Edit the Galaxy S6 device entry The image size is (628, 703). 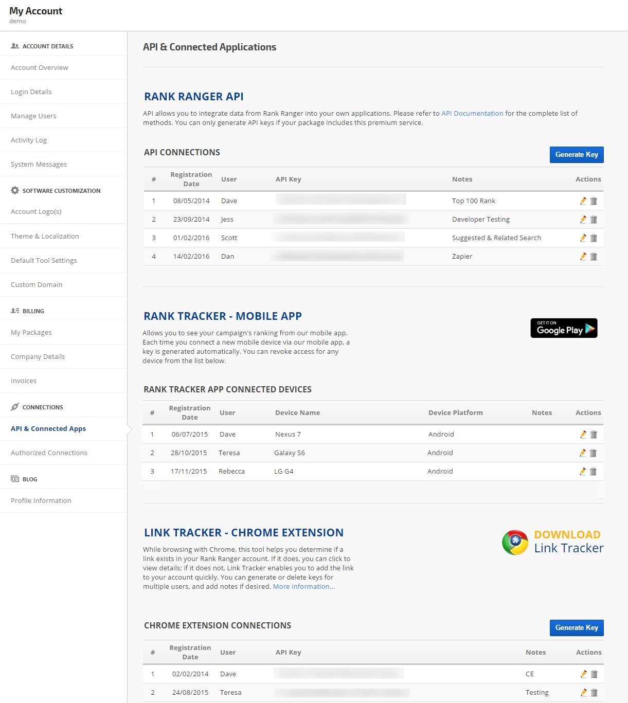(583, 453)
